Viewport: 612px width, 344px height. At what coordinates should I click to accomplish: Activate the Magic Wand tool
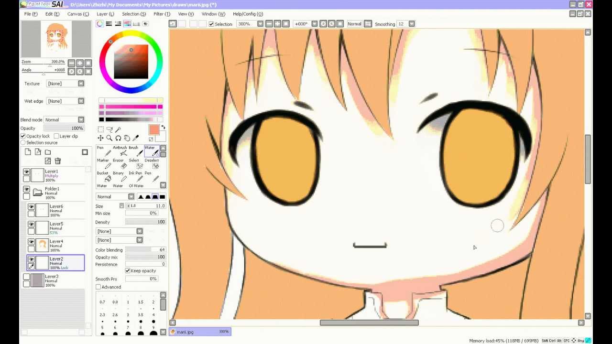click(x=118, y=129)
